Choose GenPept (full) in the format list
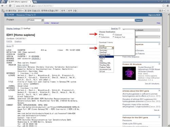 [106, 55]
